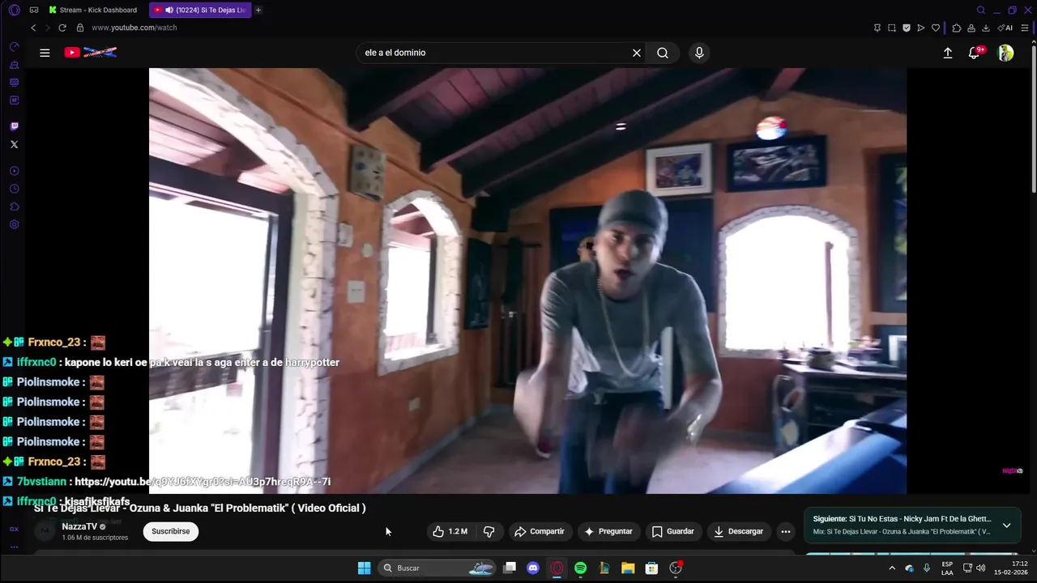
Task: Click the video player to pause
Action: tap(527, 281)
